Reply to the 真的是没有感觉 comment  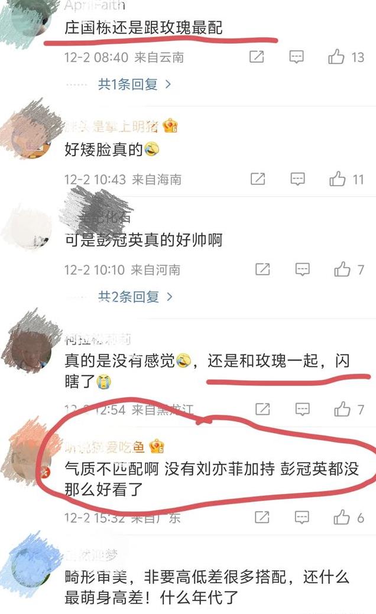[302, 410]
